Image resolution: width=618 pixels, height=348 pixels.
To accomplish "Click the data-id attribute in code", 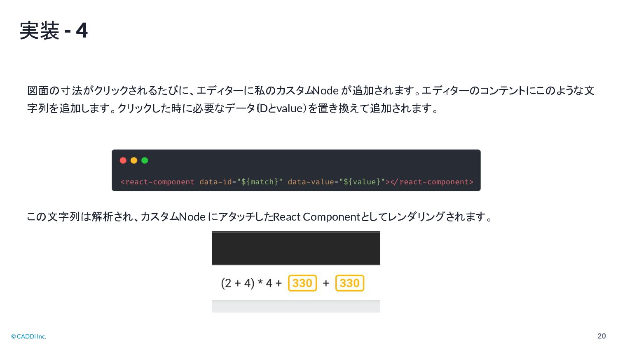I will [215, 182].
